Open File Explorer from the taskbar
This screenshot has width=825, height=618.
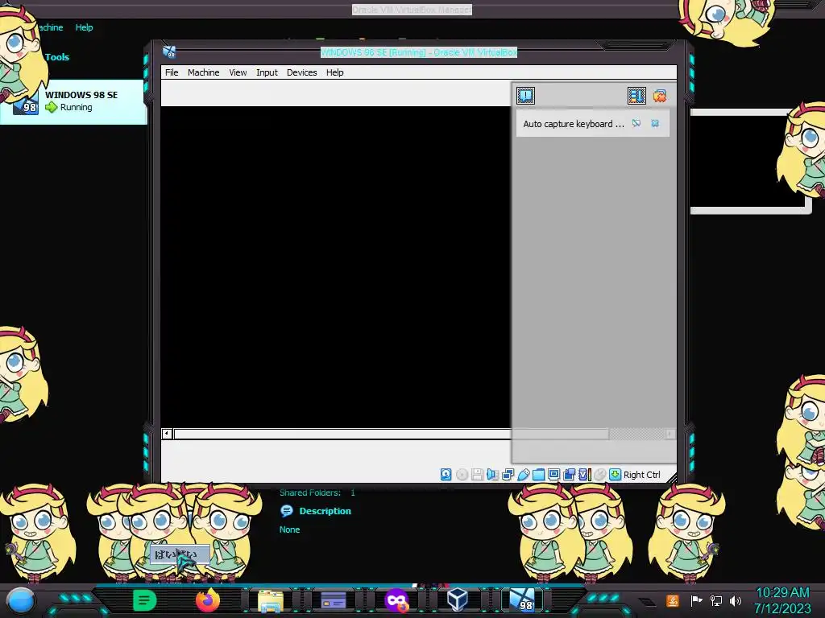click(x=271, y=600)
